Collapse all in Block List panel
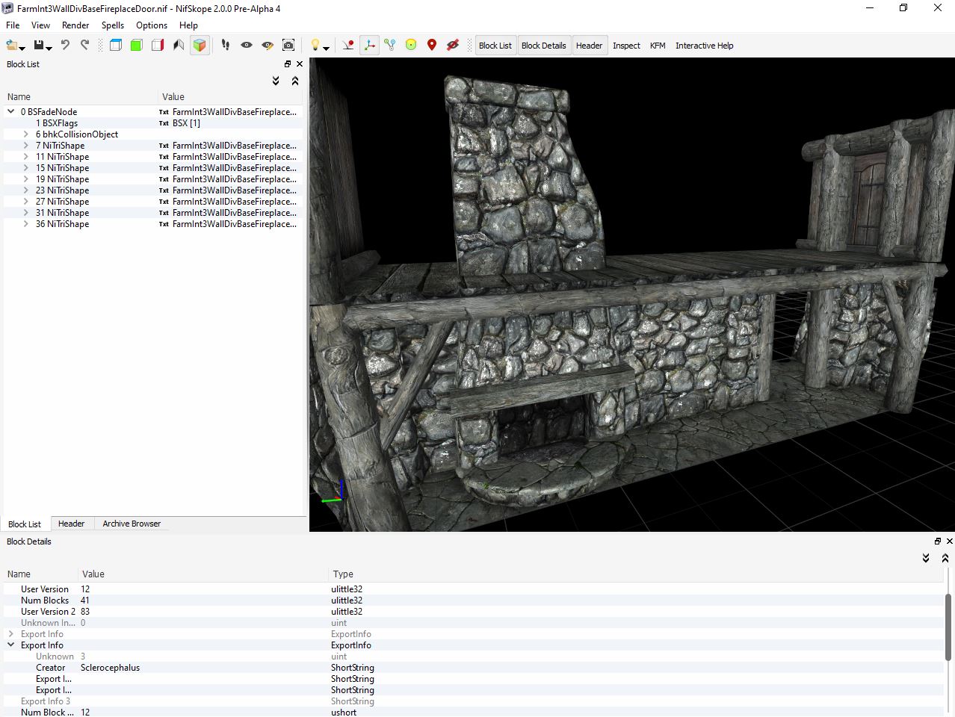This screenshot has width=955, height=717. pyautogui.click(x=295, y=81)
